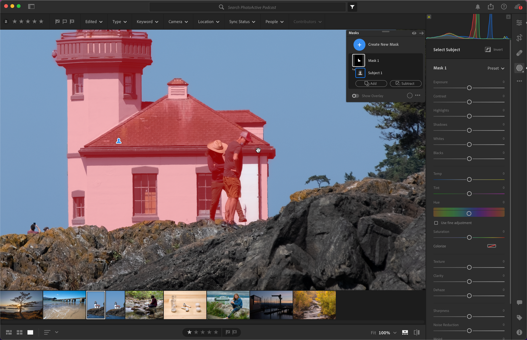The image size is (527, 340).
Task: Open the keywords tag icon
Action: [519, 318]
